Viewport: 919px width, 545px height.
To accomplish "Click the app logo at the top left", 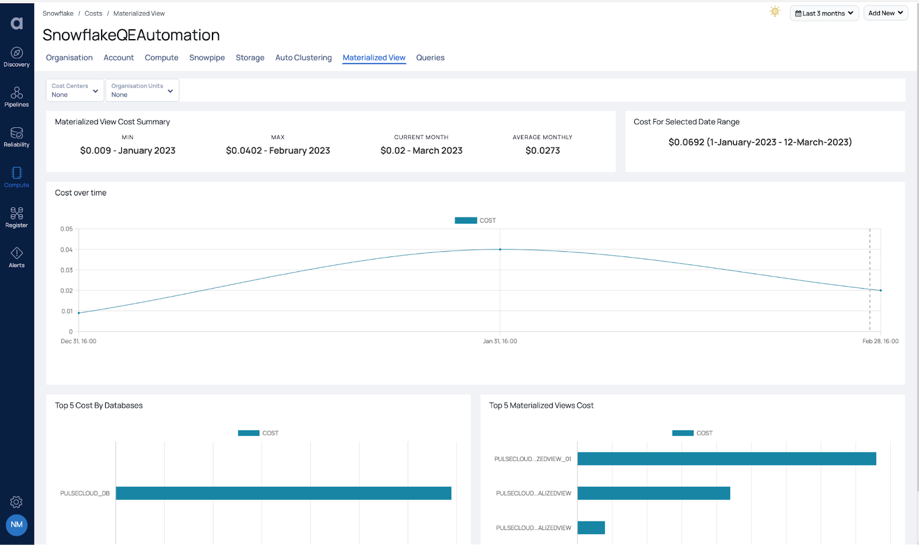I will (17, 23).
